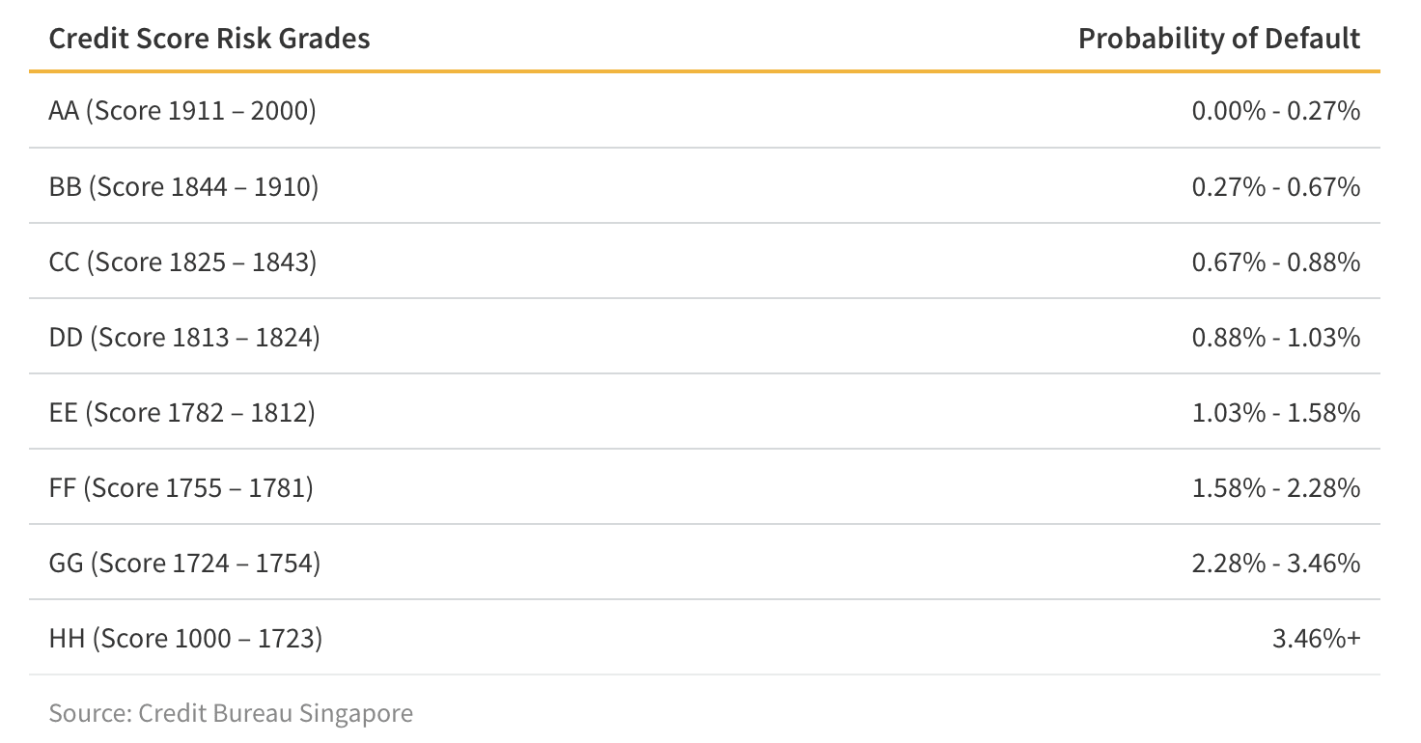
Task: Click the 3.46%+ probability value
Action: 1316,638
